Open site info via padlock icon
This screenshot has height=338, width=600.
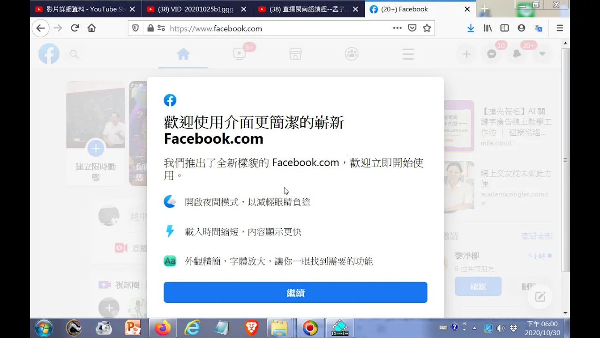(x=150, y=28)
